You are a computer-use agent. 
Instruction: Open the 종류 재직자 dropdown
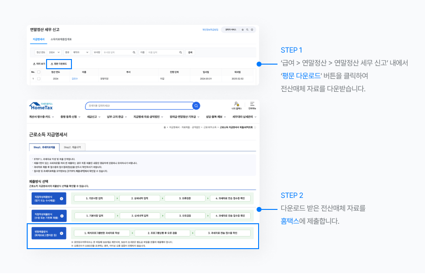click(80, 52)
